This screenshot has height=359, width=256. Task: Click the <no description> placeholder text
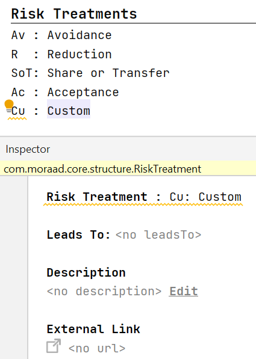coord(104,292)
